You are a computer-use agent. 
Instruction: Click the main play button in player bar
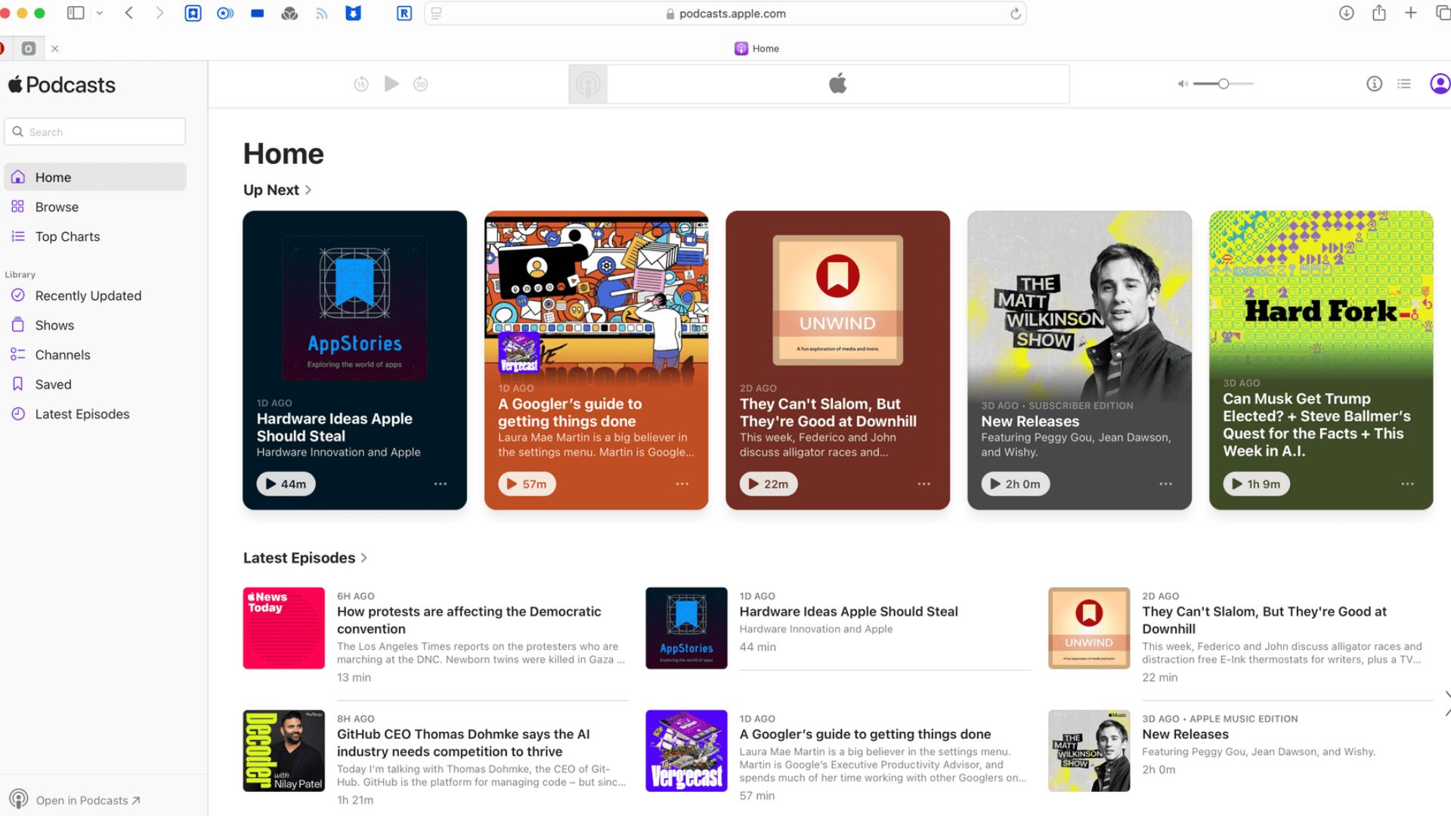pos(391,84)
